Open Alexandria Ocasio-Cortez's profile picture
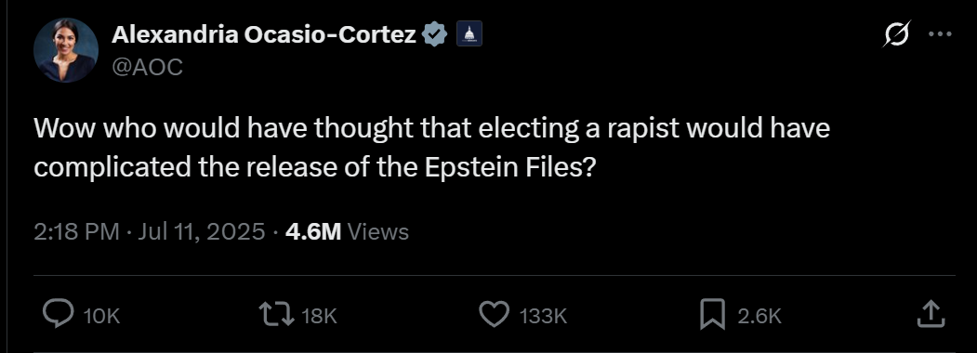The image size is (977, 353). click(x=65, y=50)
